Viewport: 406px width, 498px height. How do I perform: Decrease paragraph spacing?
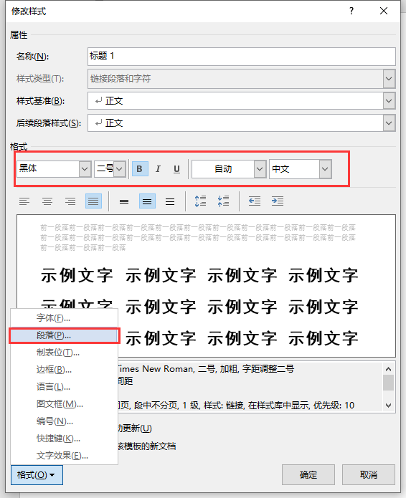(x=223, y=201)
